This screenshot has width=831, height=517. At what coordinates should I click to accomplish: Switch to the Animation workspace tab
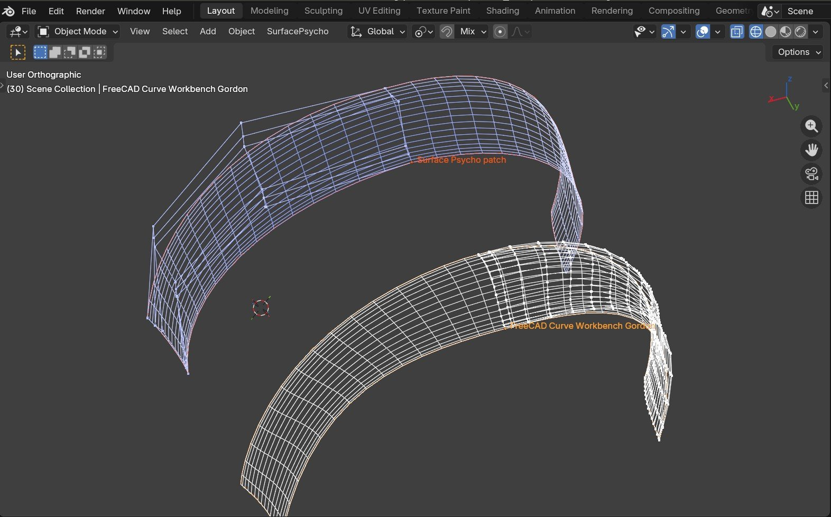[x=555, y=11]
